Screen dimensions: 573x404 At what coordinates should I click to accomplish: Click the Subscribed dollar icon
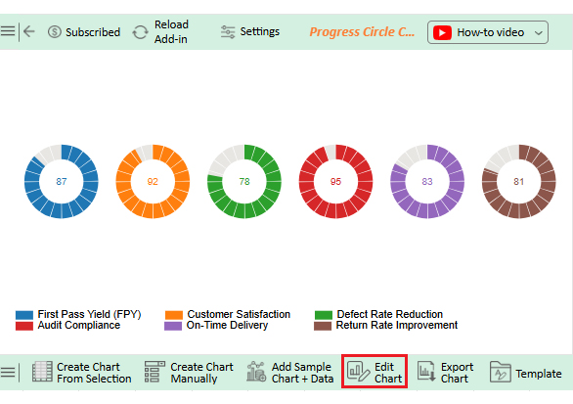(55, 32)
